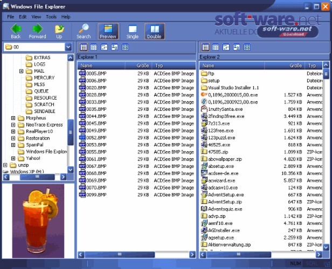Screen dimensions: 332x269
Task: Switch to Single pane layout
Action: [133, 31]
